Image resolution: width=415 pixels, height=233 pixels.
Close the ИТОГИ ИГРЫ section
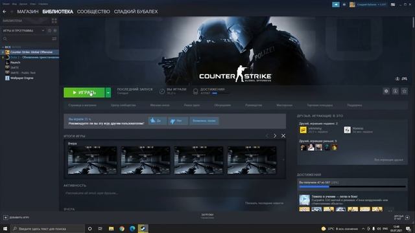[283, 136]
